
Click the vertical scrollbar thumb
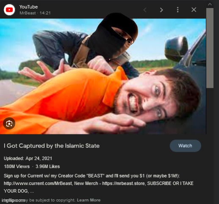click(x=210, y=48)
